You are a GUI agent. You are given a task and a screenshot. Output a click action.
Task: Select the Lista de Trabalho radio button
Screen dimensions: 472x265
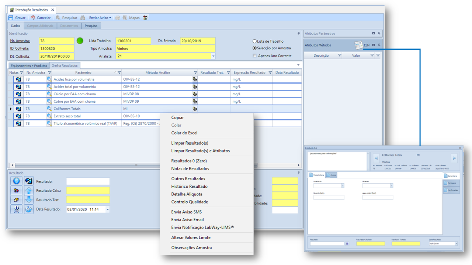tap(254, 41)
